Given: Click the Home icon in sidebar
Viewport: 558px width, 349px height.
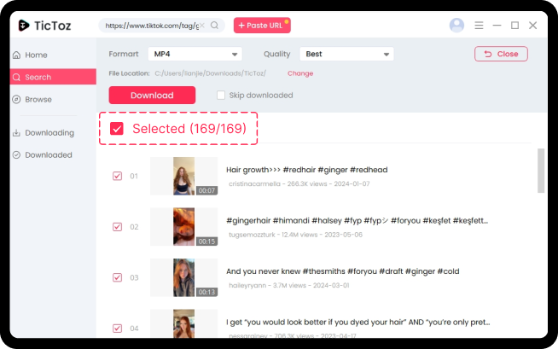Looking at the screenshot, I should pos(16,55).
